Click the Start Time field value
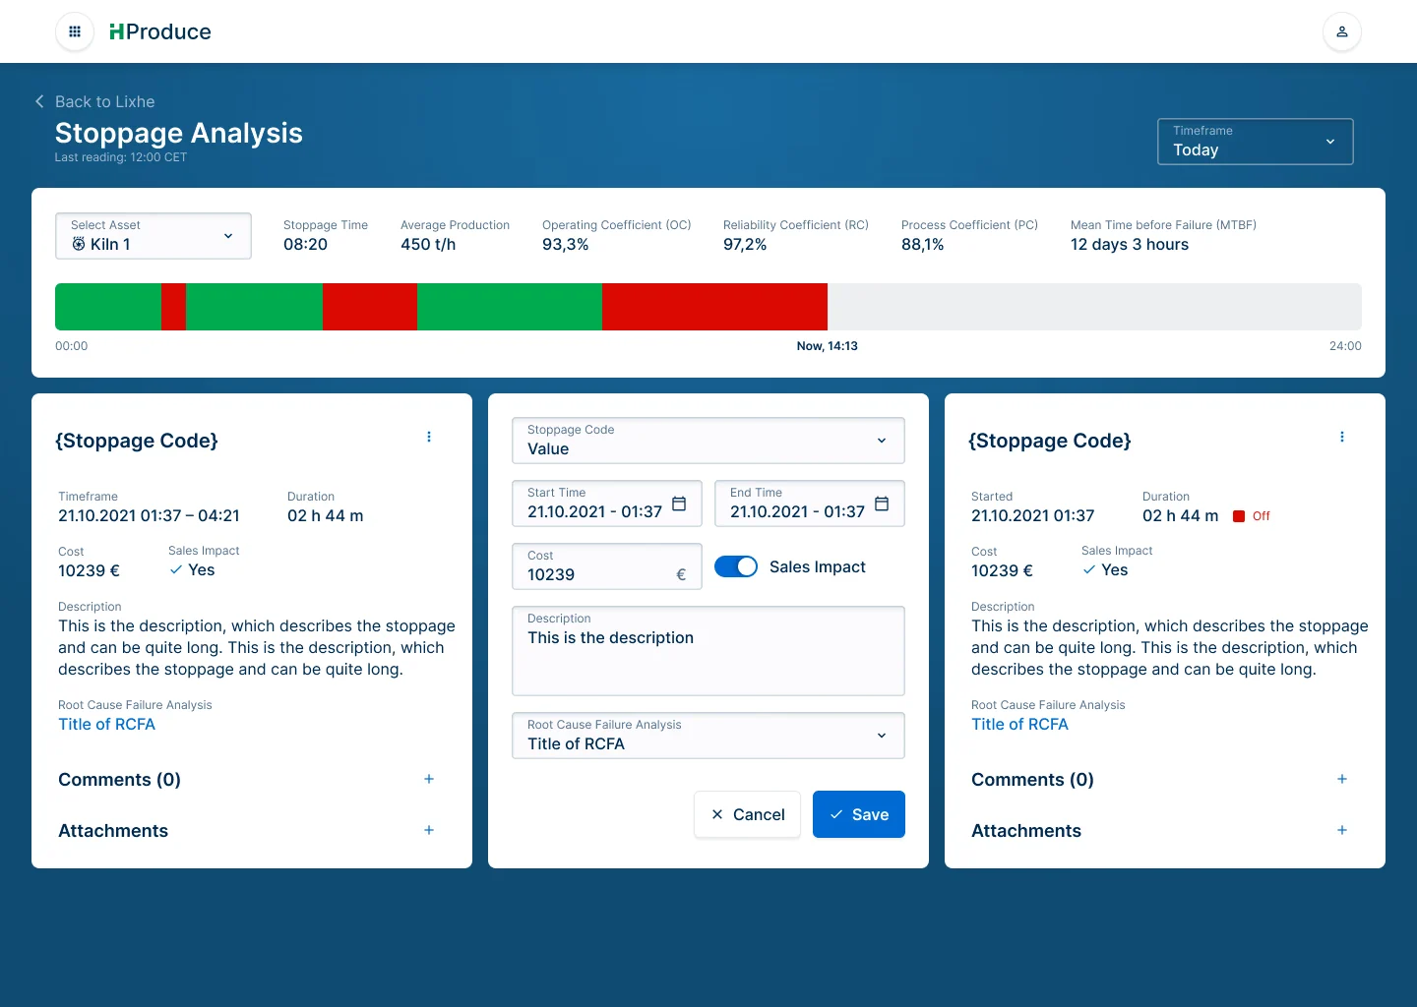Screen dimensions: 1417x1007 594,511
